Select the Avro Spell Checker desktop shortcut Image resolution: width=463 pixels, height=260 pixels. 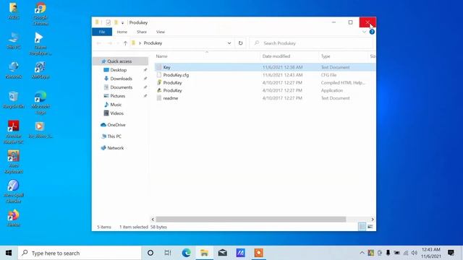14,191
